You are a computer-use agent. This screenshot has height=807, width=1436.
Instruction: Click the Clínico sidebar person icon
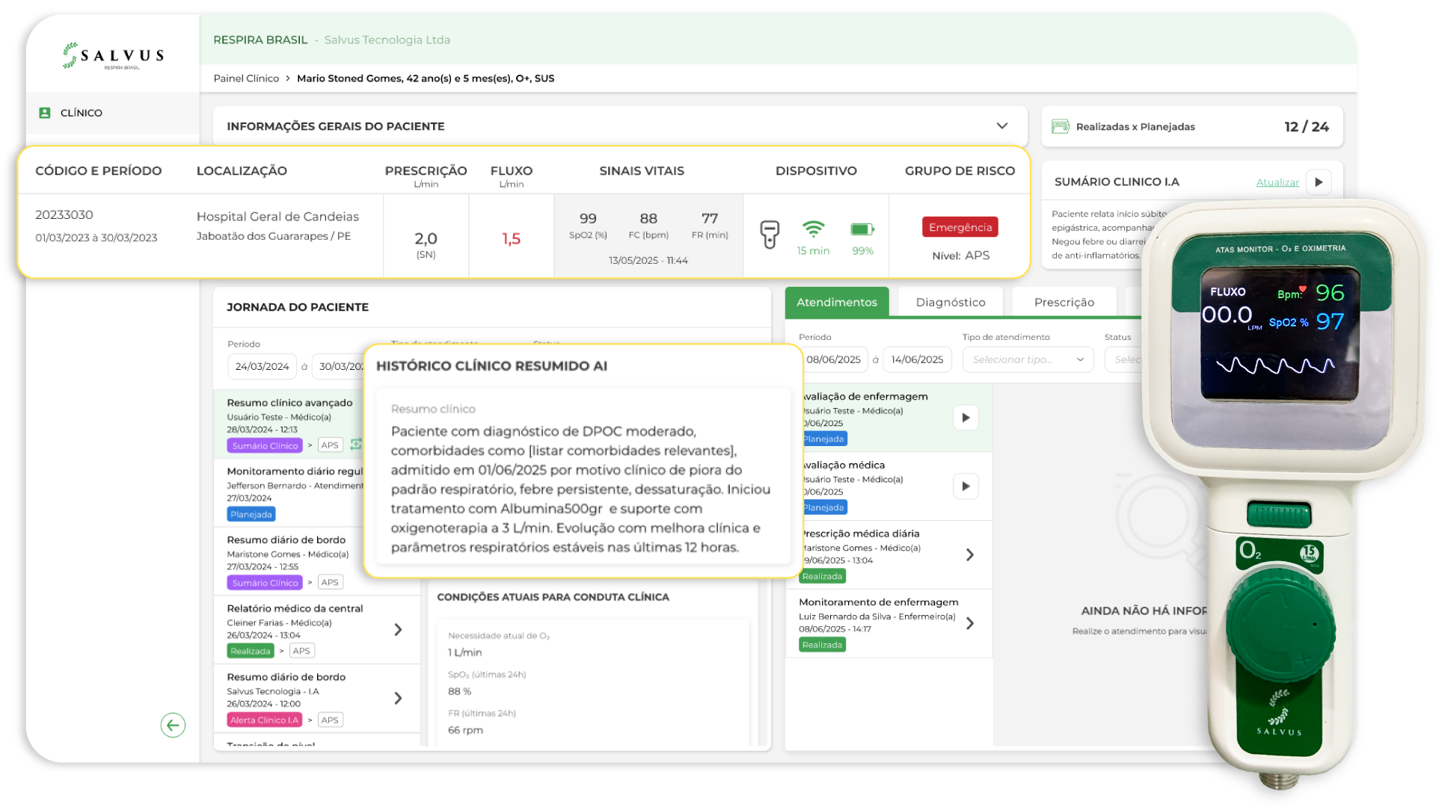45,113
